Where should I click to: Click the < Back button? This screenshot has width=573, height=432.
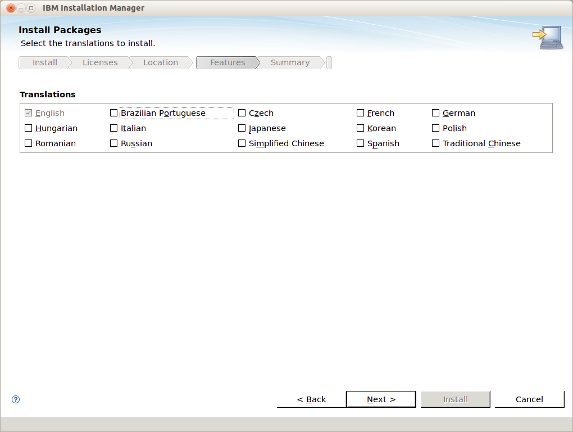(x=311, y=399)
